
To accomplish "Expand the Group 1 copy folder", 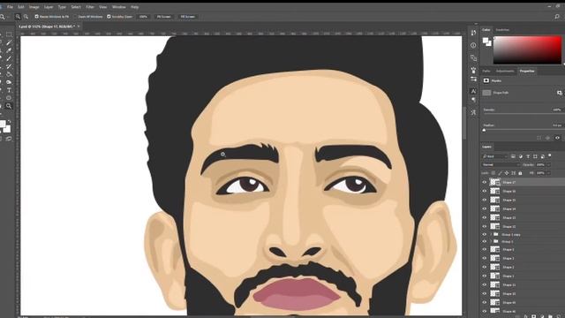I will coord(491,235).
